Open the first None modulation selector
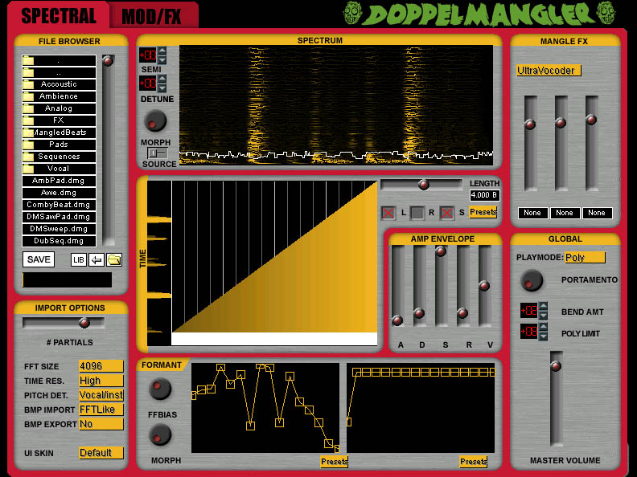Viewport: 637px width, 477px height. [x=532, y=213]
